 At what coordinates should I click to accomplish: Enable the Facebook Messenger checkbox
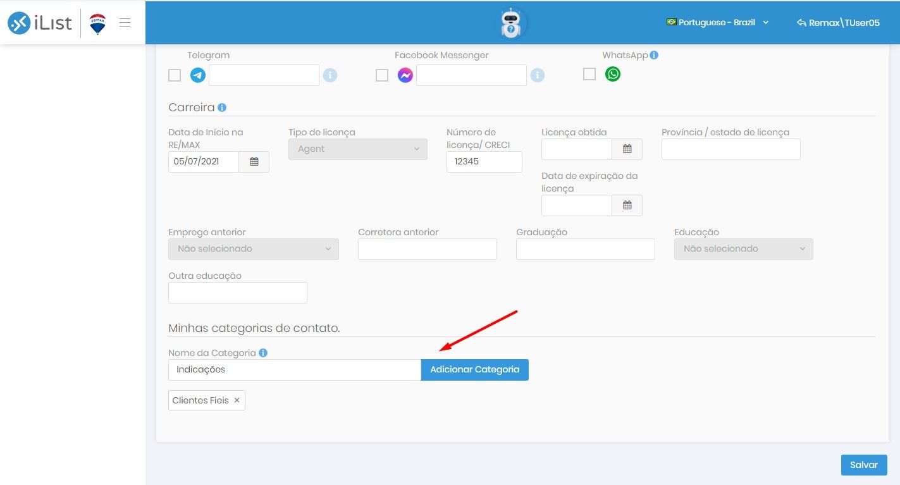(382, 75)
